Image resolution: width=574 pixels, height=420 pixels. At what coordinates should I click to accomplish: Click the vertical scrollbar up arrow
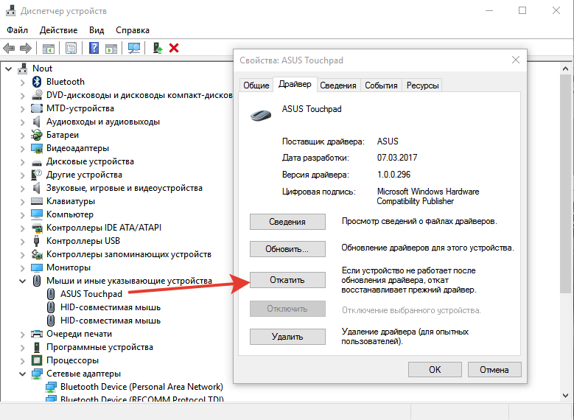click(566, 69)
